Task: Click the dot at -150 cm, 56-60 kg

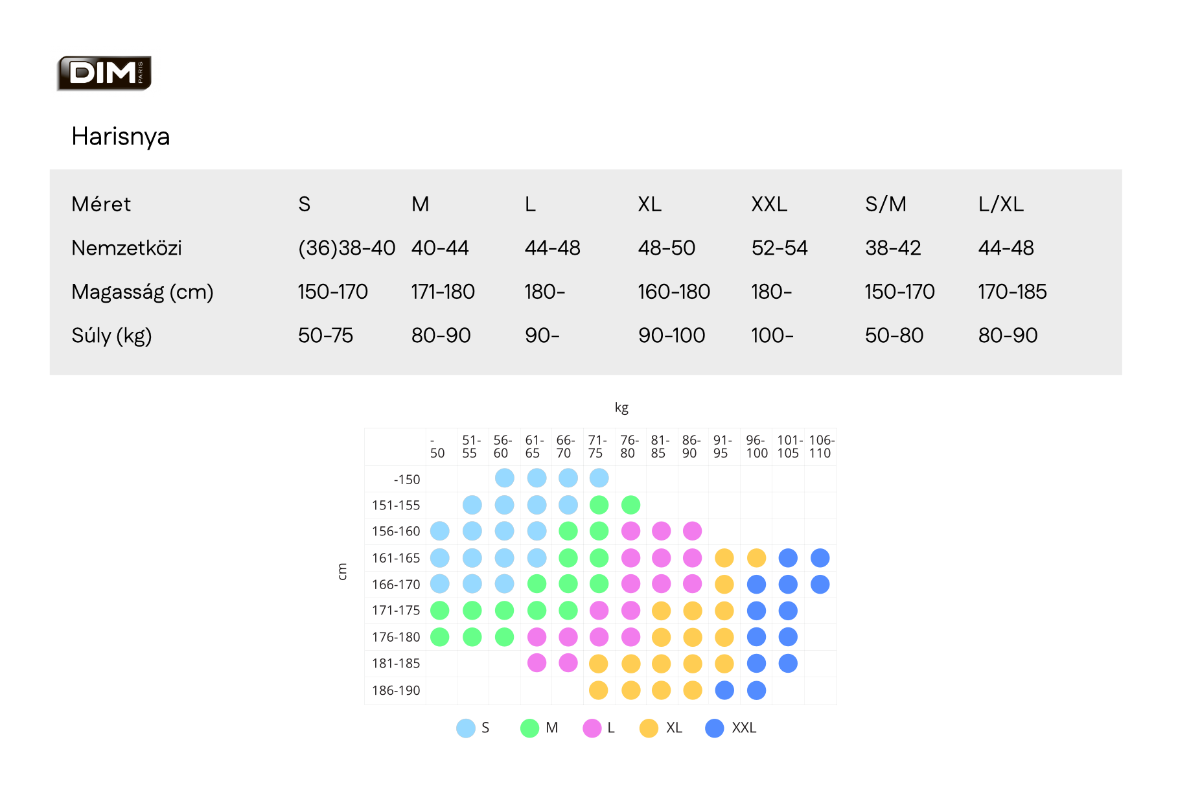Action: (504, 478)
